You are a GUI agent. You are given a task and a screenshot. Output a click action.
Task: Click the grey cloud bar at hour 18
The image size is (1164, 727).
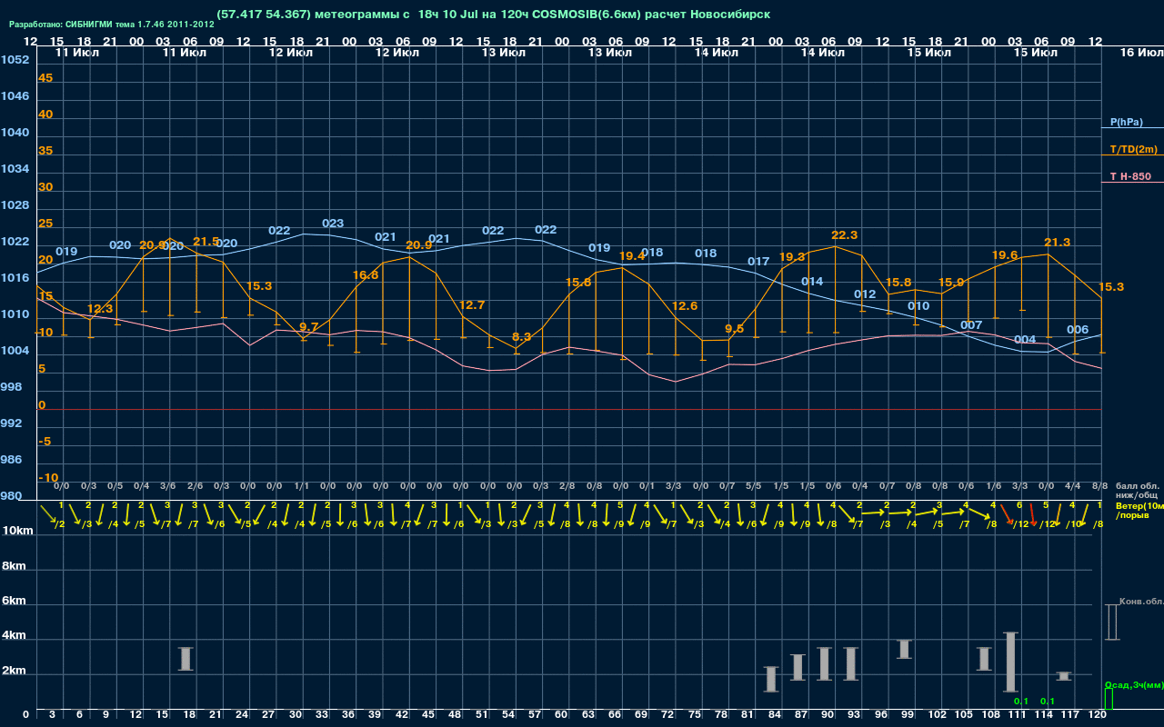click(186, 659)
